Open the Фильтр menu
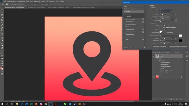189x106 pixels. [x=43, y=1]
